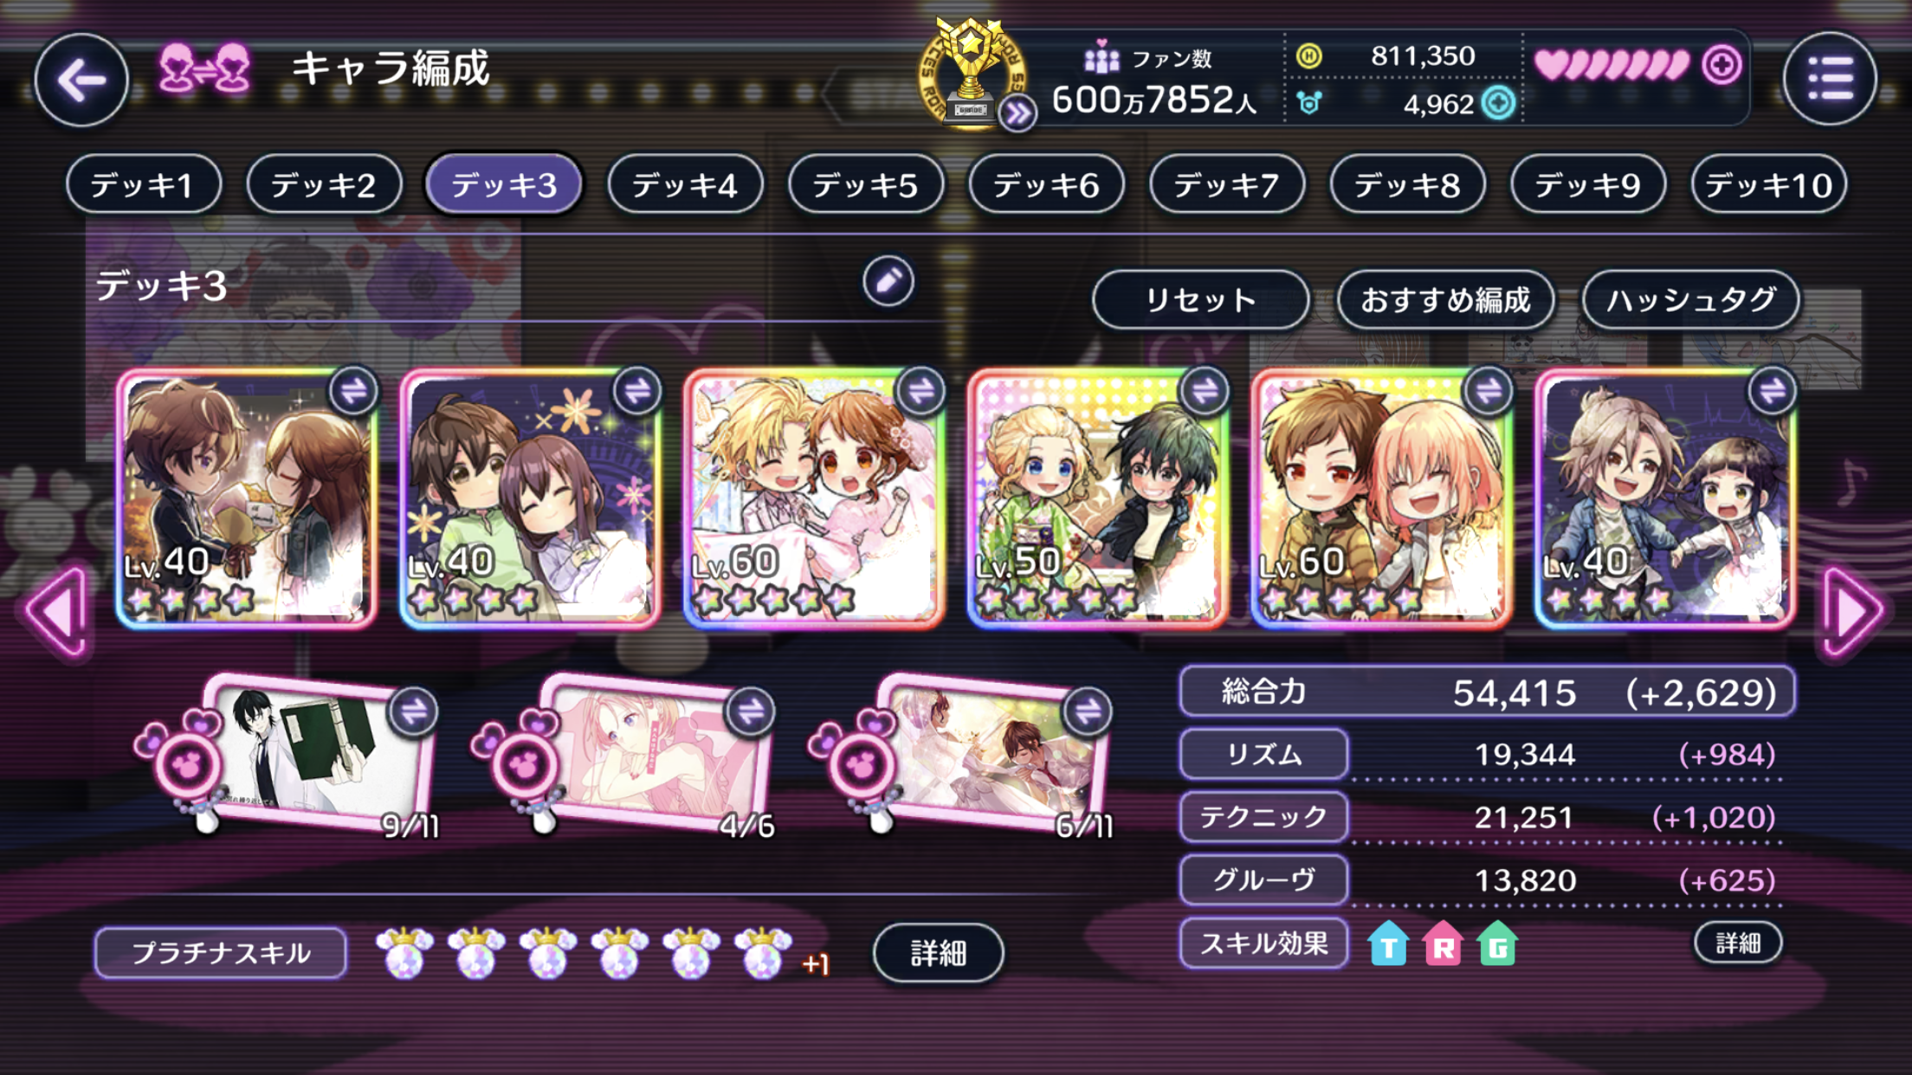The height and width of the screenshot is (1075, 1912).
Task: Open スキル効果 詳細 button
Action: coord(1738,943)
